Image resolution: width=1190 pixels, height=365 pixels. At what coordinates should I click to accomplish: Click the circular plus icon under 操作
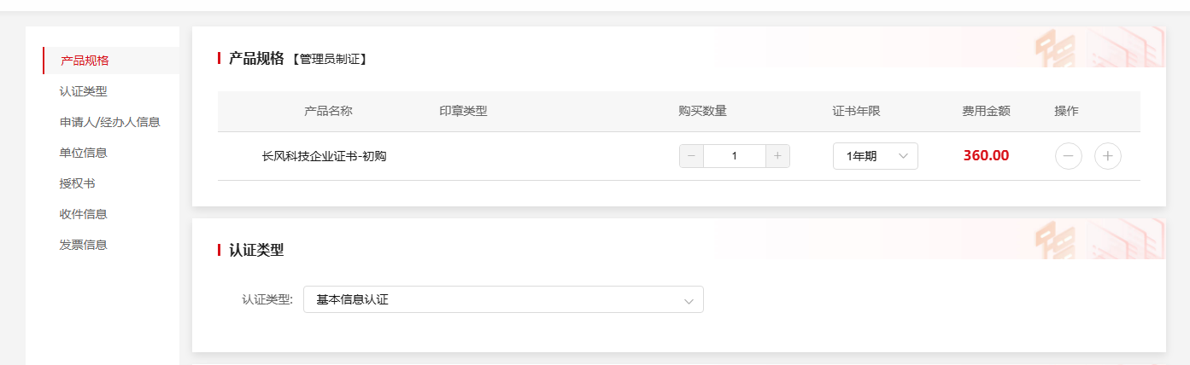pos(1108,156)
